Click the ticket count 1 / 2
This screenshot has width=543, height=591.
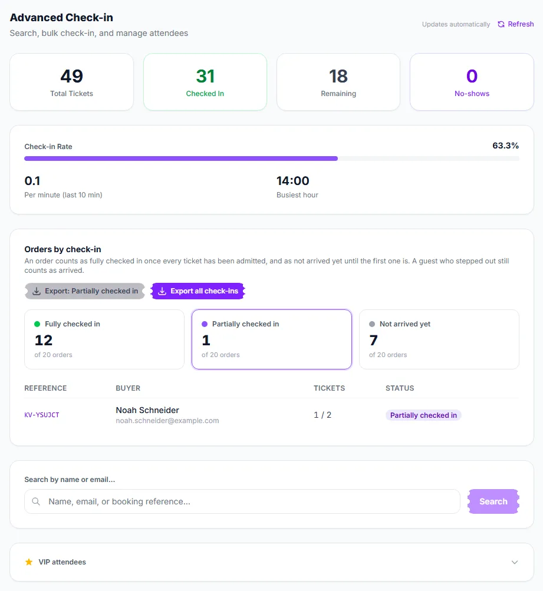click(x=322, y=415)
